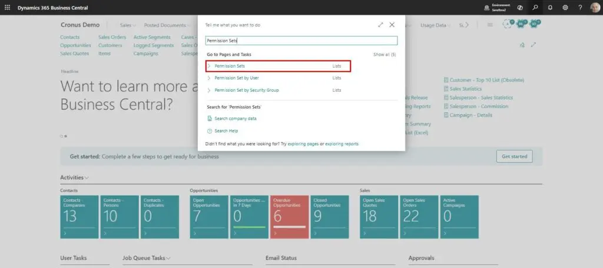Click the Search Help question icon
The height and width of the screenshot is (268, 603).
pos(210,131)
